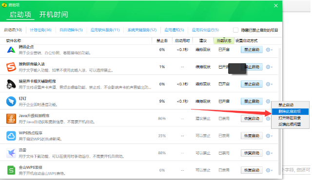Click the 软件名称 column header

click(14, 41)
